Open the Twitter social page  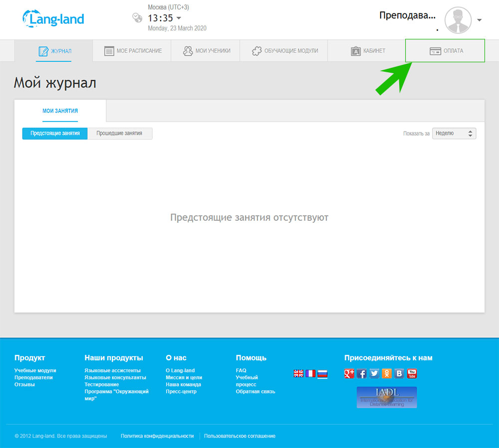pos(374,373)
